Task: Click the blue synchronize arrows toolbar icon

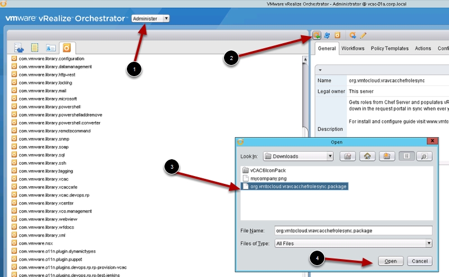Action: tap(327, 35)
